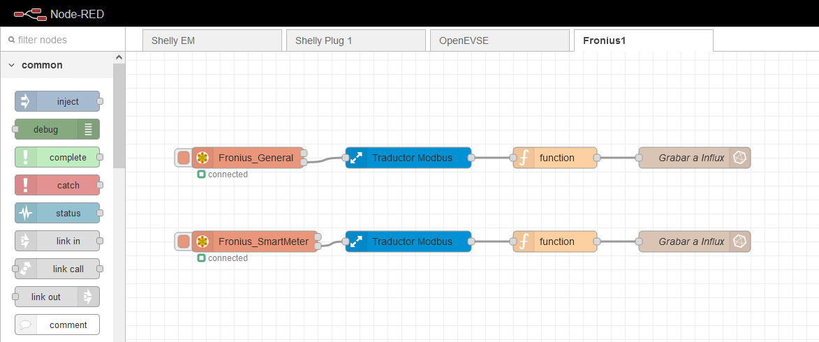This screenshot has height=342, width=819.
Task: Click the Node-RED logo icon
Action: pyautogui.click(x=30, y=13)
